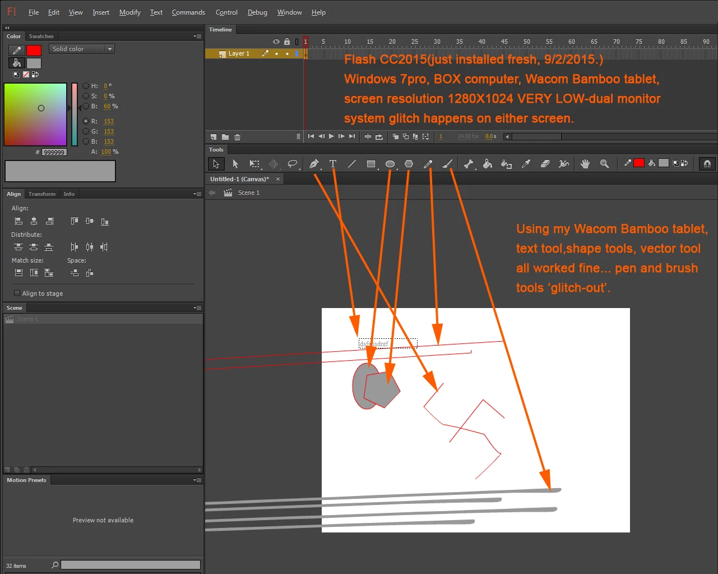718x574 pixels.
Task: Click the gray fill color swatch in Color panel
Action: 34,63
